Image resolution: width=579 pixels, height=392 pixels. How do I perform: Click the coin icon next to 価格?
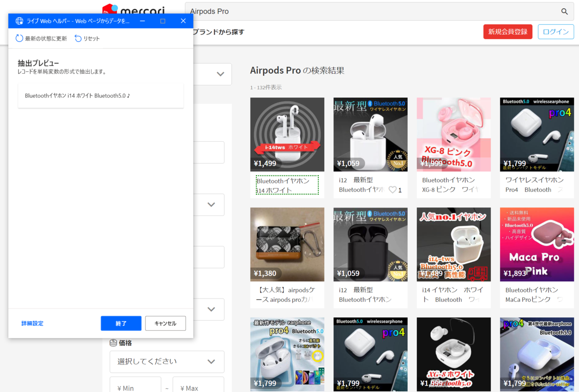113,343
